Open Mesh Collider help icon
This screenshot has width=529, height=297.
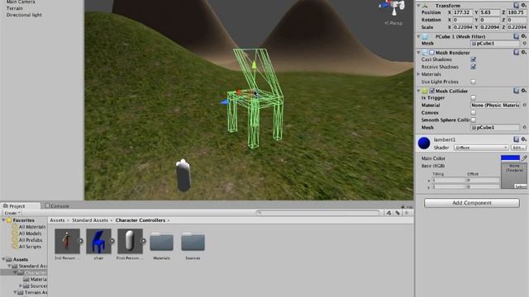coord(516,91)
